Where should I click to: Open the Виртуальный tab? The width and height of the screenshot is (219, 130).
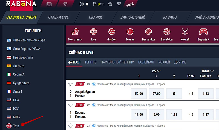click(x=133, y=17)
